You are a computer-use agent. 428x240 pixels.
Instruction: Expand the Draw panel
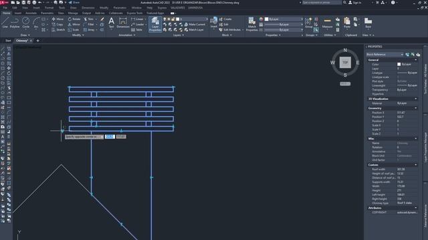pyautogui.click(x=25, y=35)
